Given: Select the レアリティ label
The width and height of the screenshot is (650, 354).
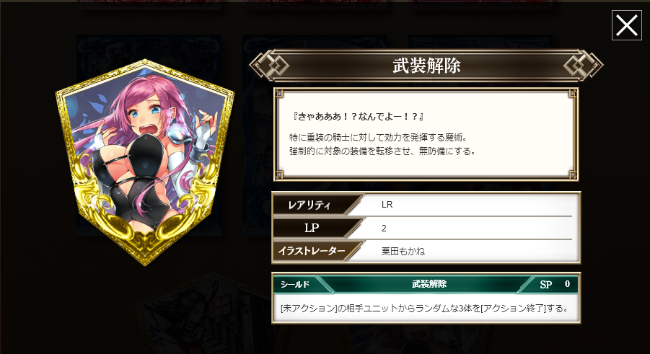Looking at the screenshot, I should (x=309, y=205).
